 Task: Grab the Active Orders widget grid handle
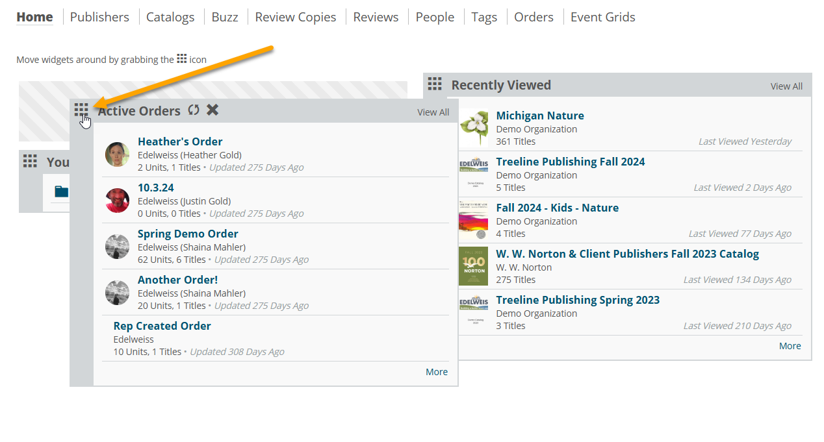(x=81, y=110)
